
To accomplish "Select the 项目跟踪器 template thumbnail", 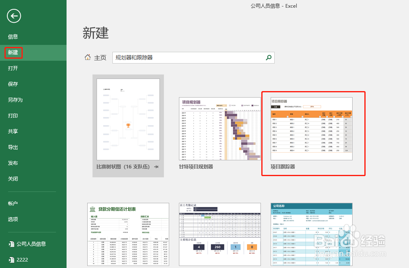I will (x=312, y=129).
